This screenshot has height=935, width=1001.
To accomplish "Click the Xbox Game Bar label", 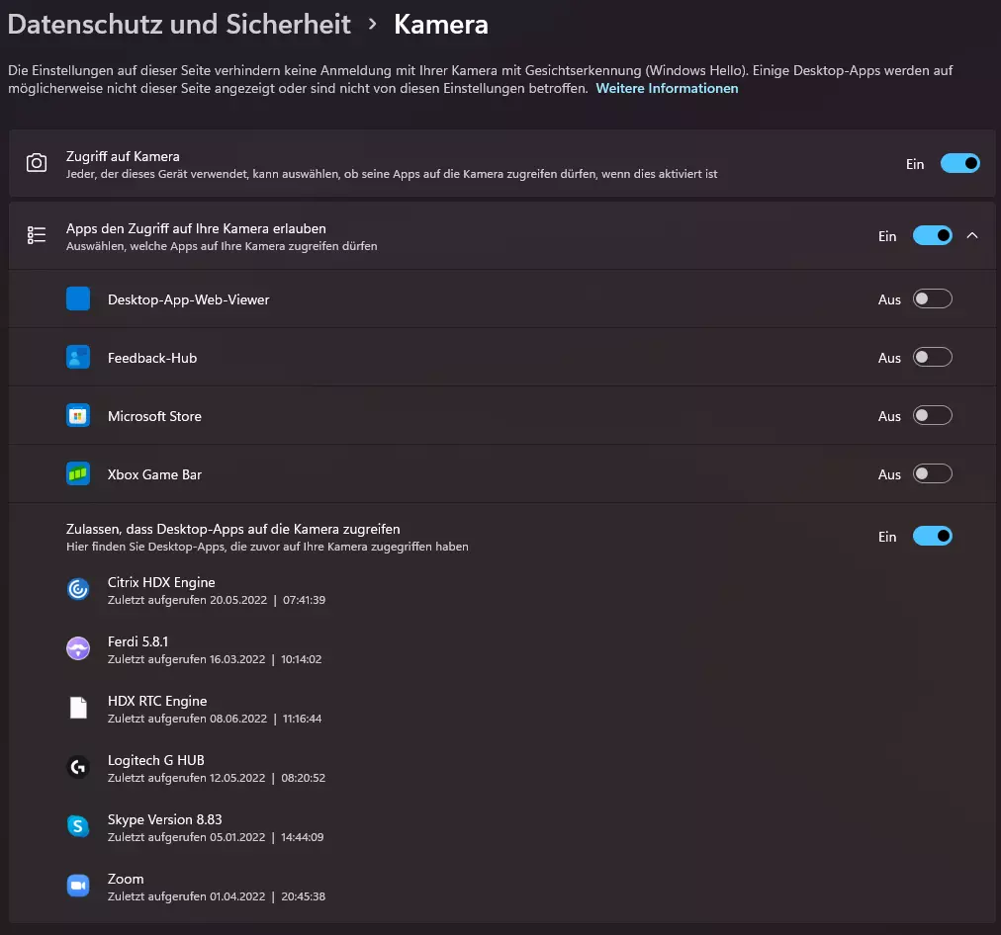I will (154, 474).
